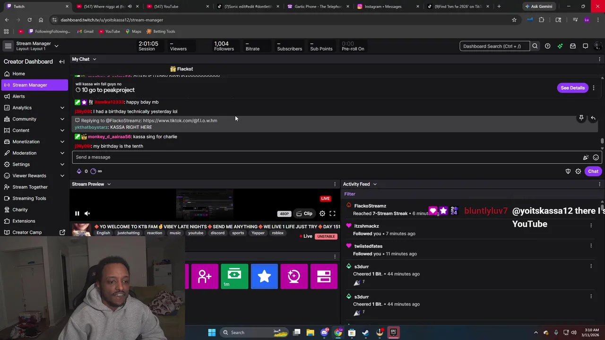Toggle shield mode icon in chat
The height and width of the screenshot is (340, 605).
568,171
